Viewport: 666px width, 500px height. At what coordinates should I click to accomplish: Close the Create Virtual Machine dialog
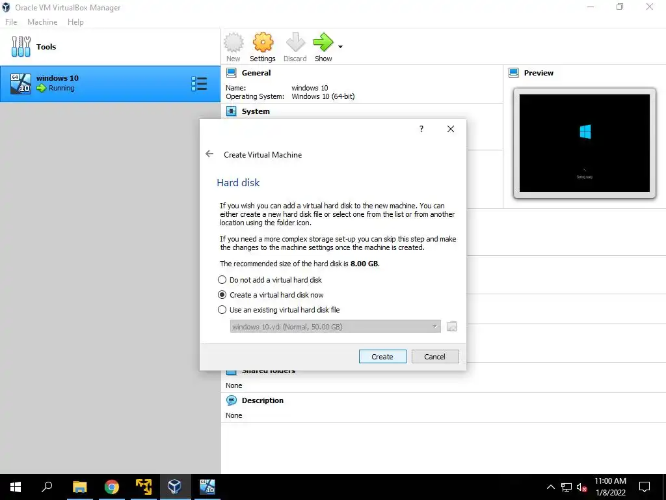pos(451,129)
